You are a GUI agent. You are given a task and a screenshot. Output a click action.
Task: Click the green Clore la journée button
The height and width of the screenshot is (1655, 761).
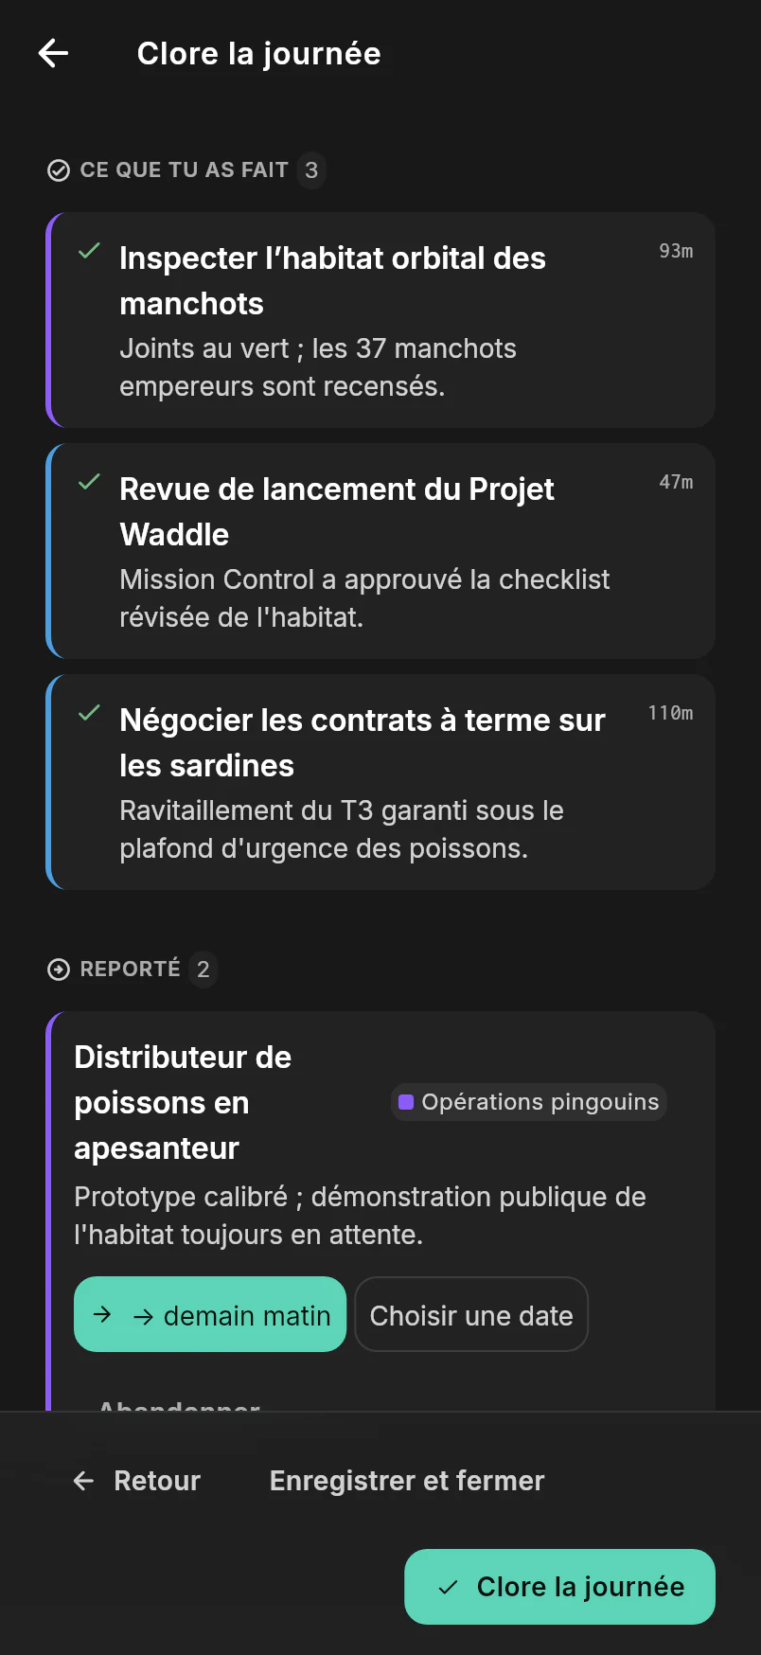pyautogui.click(x=559, y=1587)
